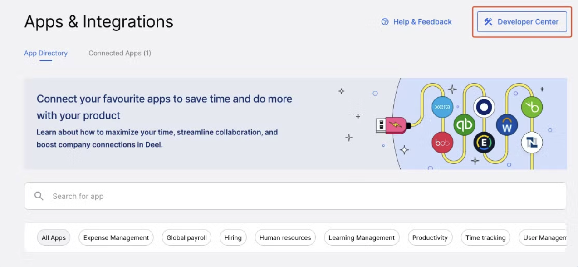Screen dimensions: 578x267
Task: Filter by Global payroll
Action: pos(186,237)
